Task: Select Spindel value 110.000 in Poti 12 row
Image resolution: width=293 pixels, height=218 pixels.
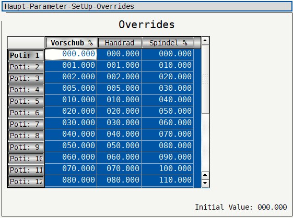Action: click(x=168, y=180)
